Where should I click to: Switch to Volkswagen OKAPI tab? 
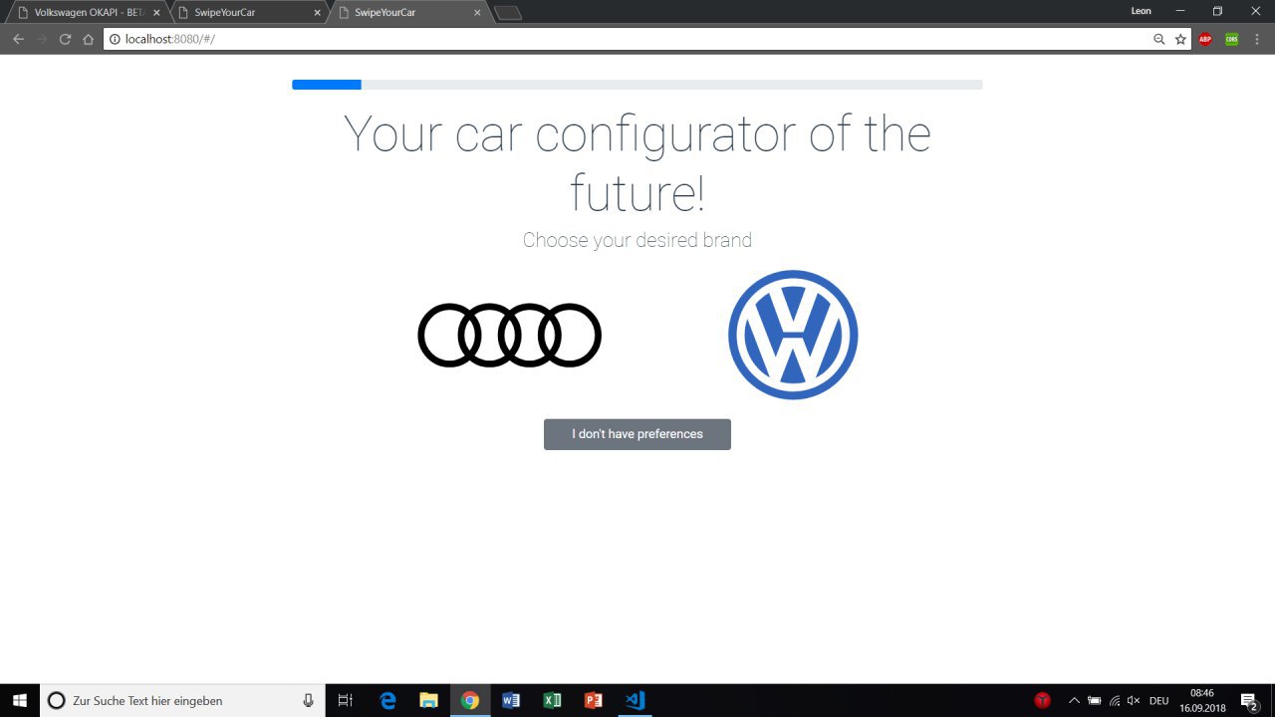[90, 12]
